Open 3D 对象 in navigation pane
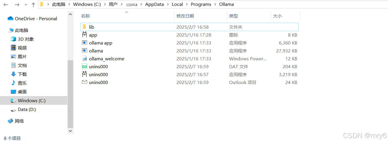Viewport: 388px width, 142px height. 26,39
